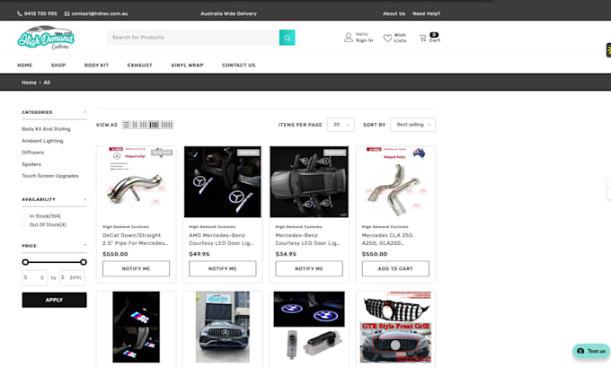Click the contact@hdtec.com.au email address

(x=100, y=13)
